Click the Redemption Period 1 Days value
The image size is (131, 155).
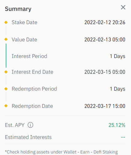(x=117, y=89)
